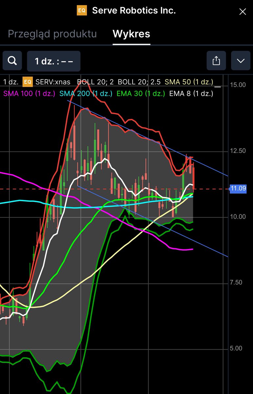The image size is (253, 394).
Task: Click the 12.50 price axis label
Action: [x=238, y=151]
